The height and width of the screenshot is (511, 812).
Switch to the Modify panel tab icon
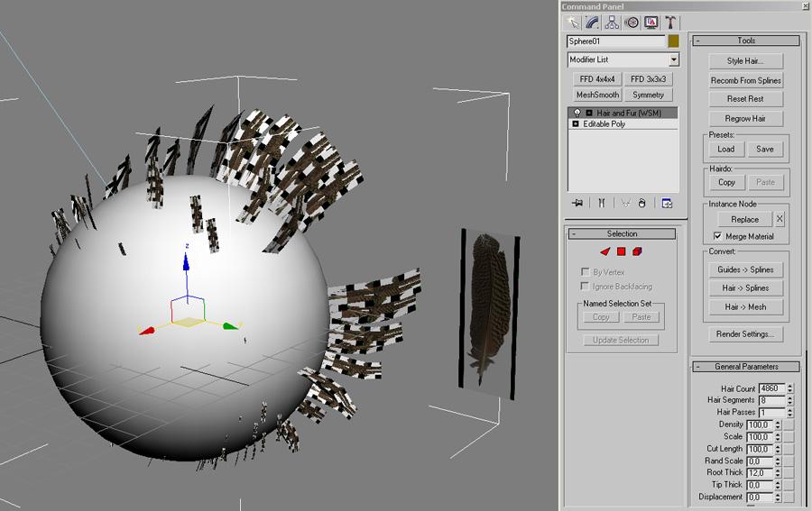pyautogui.click(x=592, y=23)
